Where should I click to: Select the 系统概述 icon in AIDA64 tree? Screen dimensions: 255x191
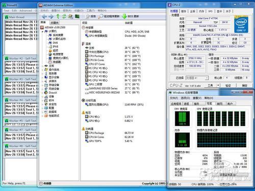tap(50, 35)
